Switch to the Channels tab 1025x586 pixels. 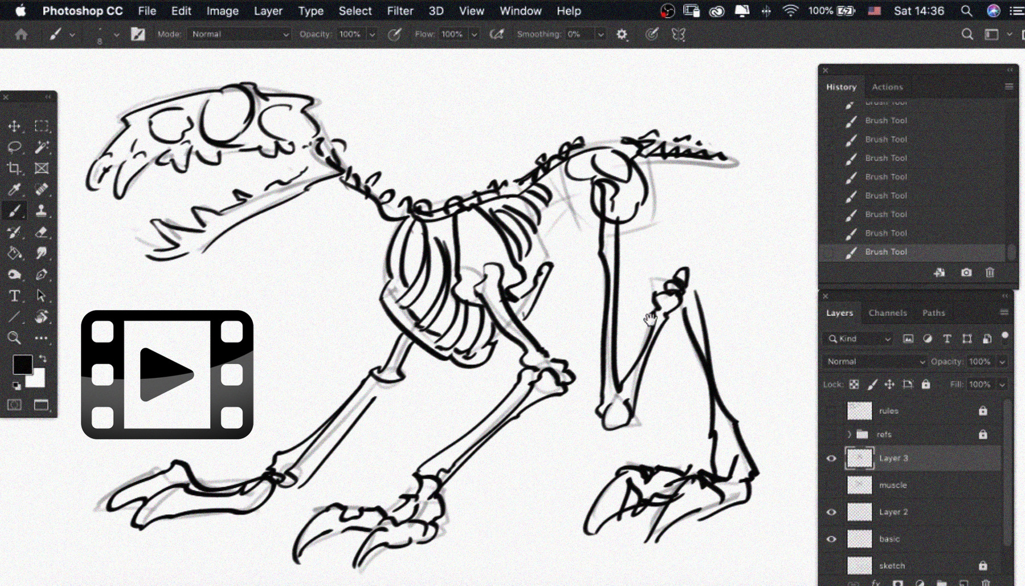click(x=888, y=313)
